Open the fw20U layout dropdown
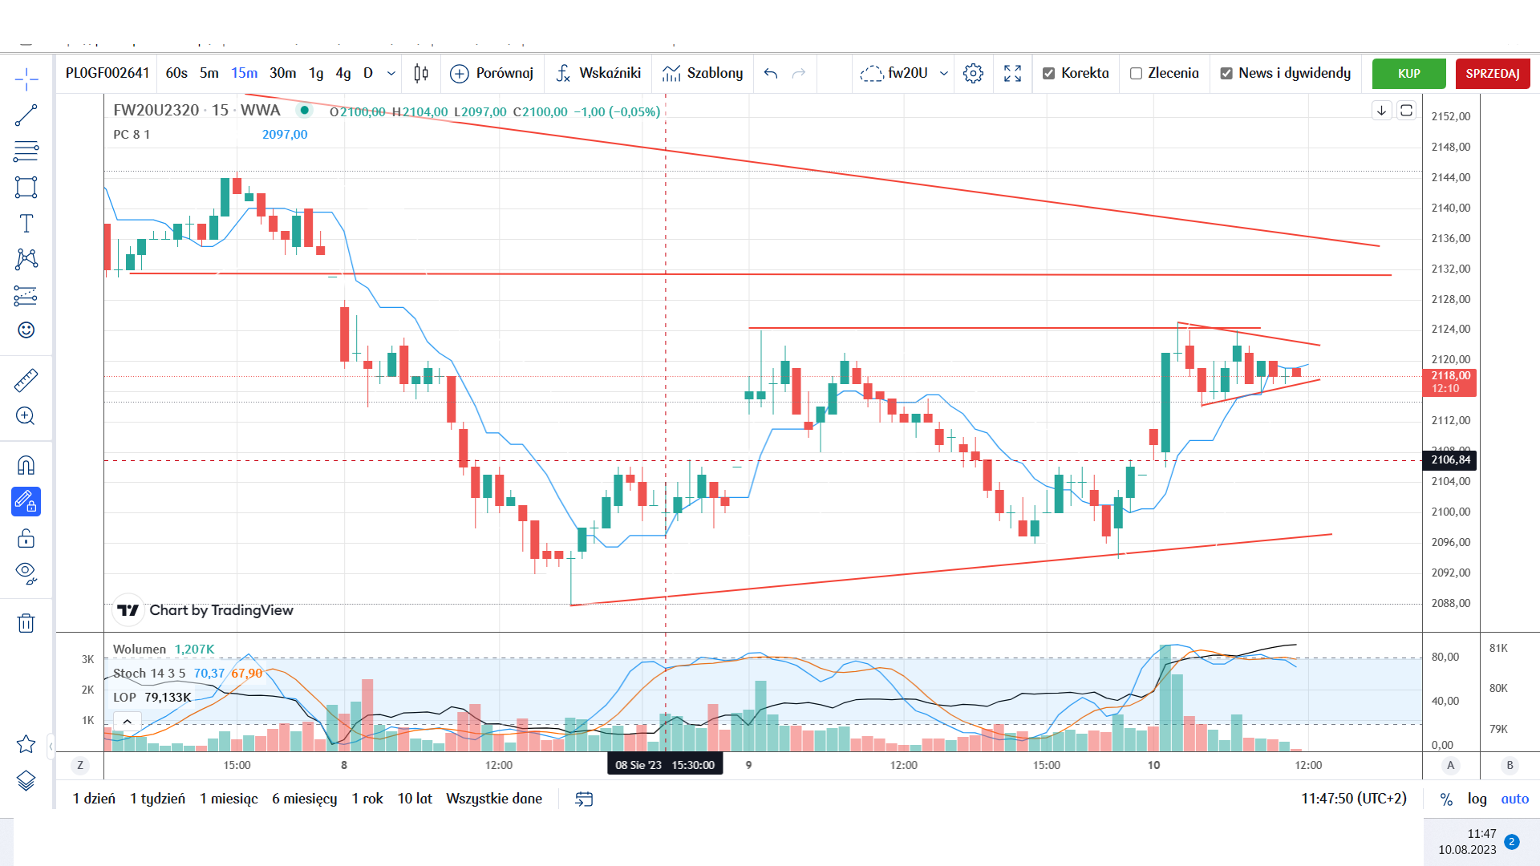1540x866 pixels. [904, 73]
